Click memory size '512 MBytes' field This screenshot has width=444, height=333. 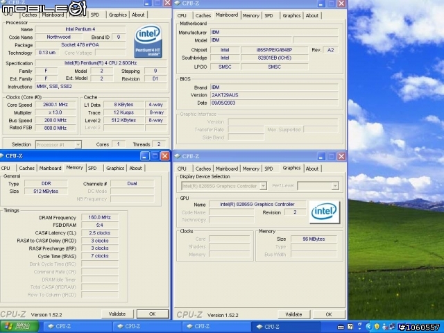tap(46, 191)
